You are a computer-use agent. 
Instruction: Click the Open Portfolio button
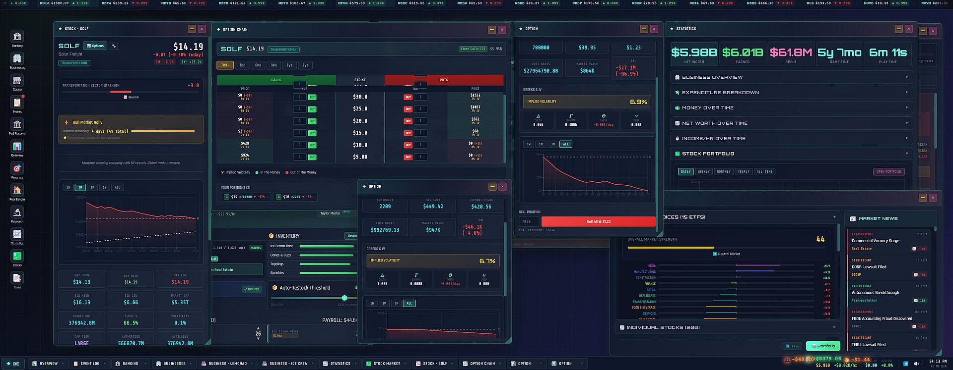coord(889,172)
